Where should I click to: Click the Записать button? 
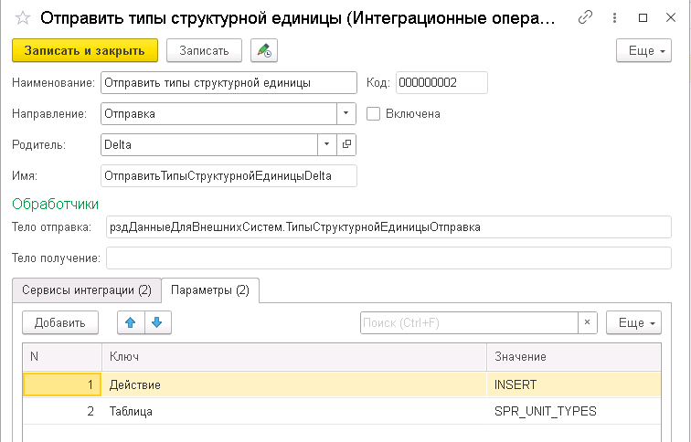click(204, 50)
